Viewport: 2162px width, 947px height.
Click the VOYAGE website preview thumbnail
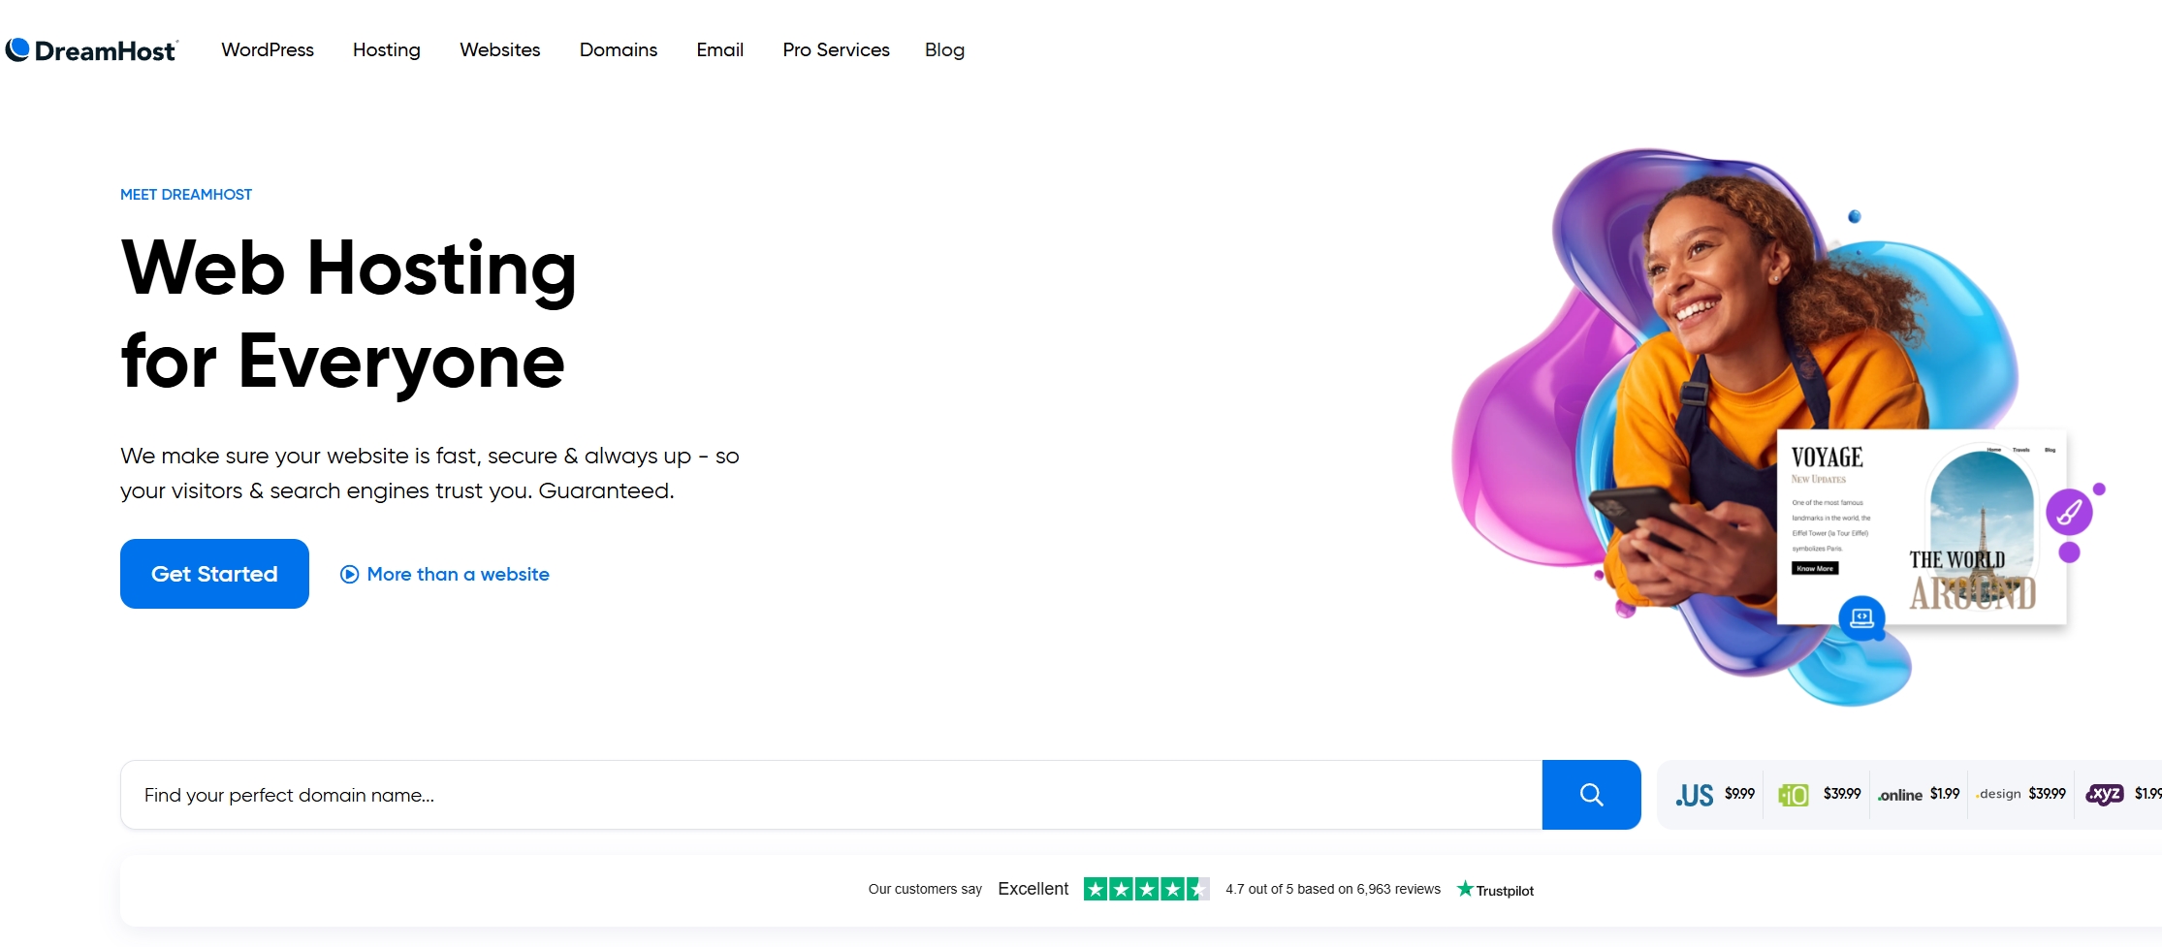tap(1922, 526)
